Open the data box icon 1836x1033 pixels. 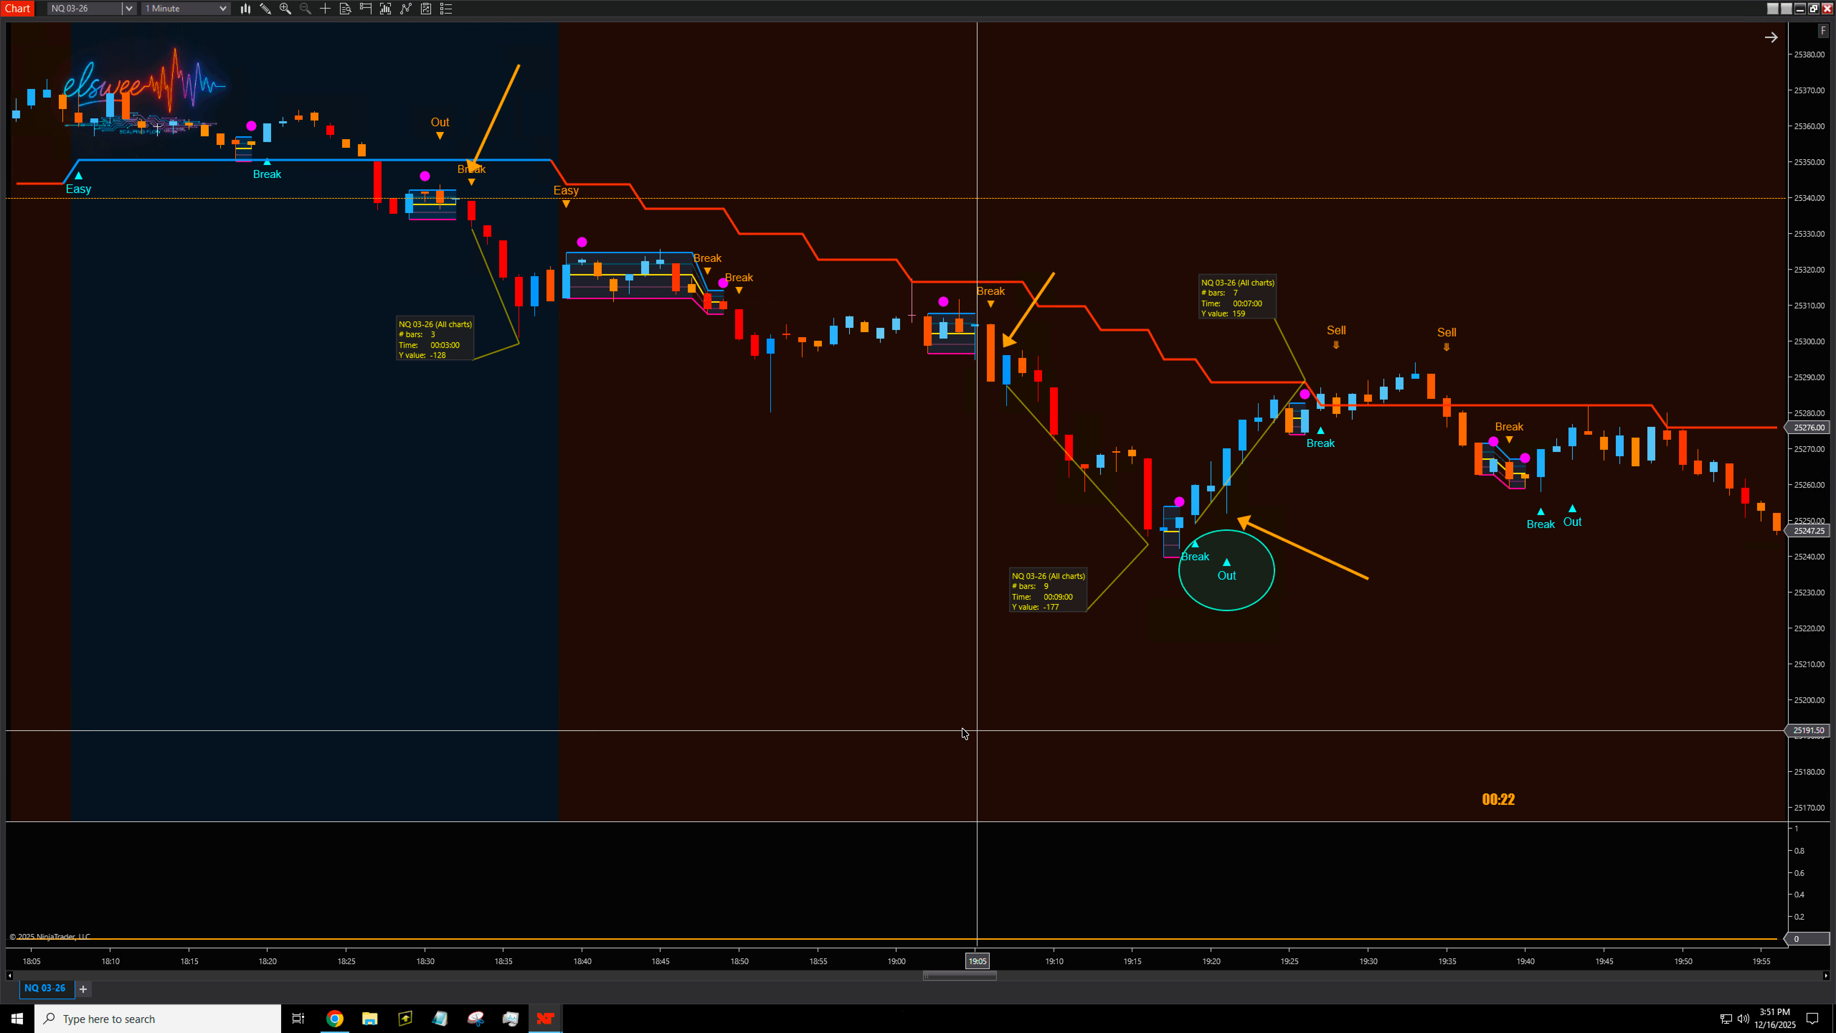(x=345, y=9)
